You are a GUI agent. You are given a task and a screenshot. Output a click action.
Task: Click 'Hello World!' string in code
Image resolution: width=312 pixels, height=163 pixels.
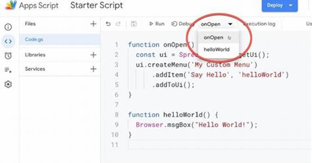[x=223, y=125]
